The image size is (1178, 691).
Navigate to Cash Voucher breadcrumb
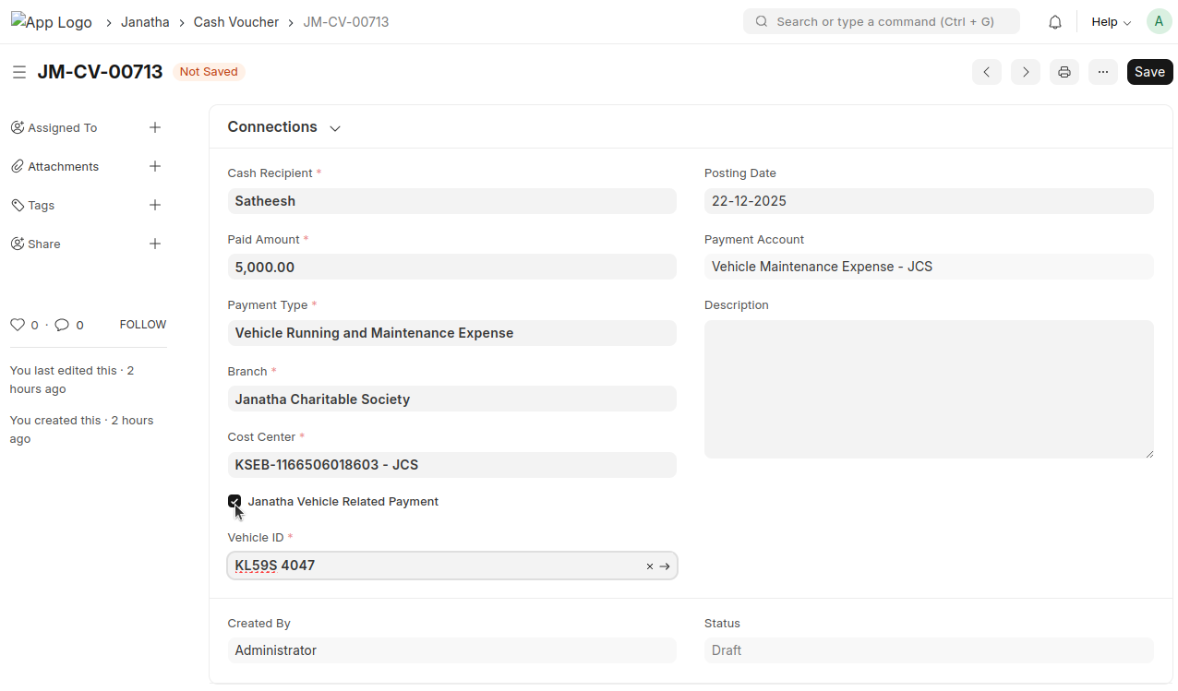pos(235,22)
